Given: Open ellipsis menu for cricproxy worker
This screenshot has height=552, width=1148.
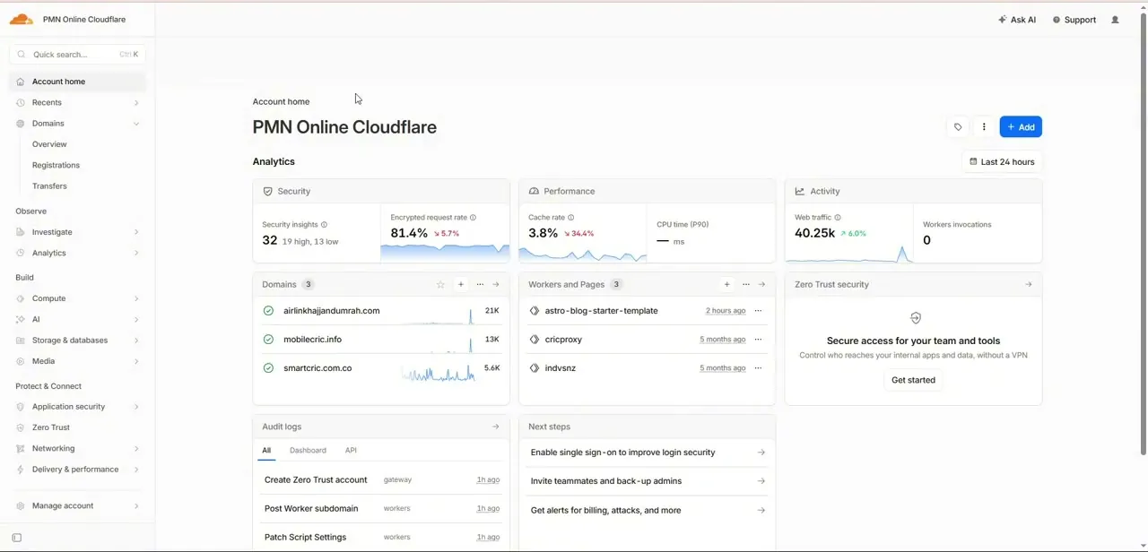Looking at the screenshot, I should [758, 340].
